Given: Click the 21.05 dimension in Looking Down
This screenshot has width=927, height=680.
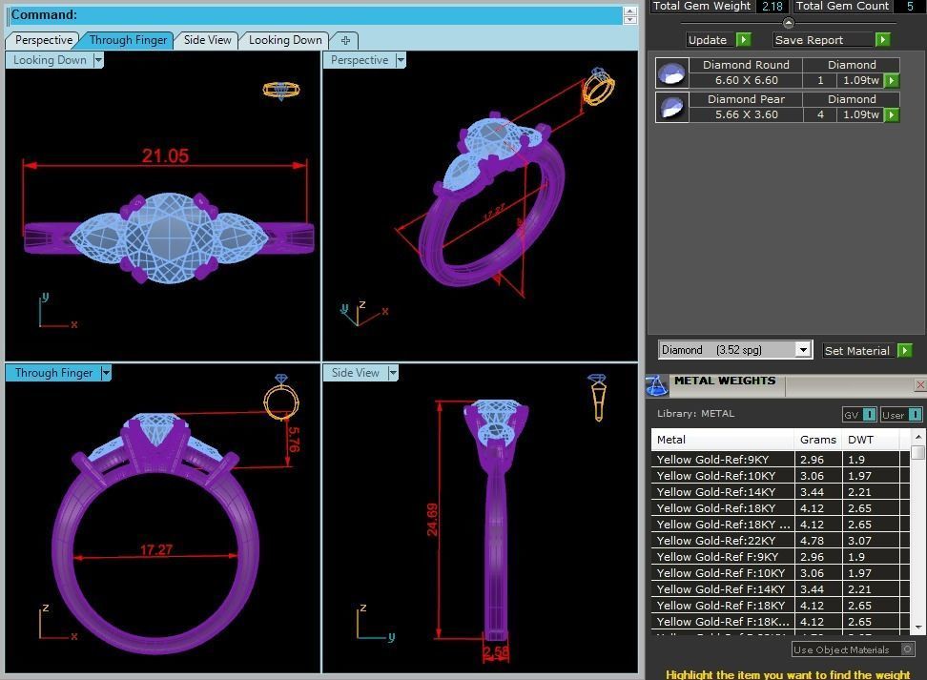Looking at the screenshot, I should [165, 156].
